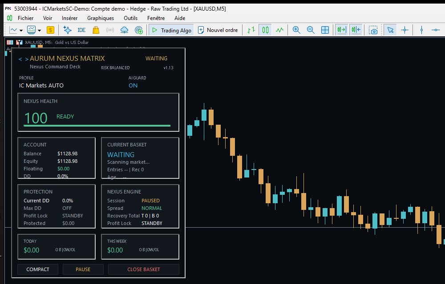Screen dimensions: 445x284
Task: Click the RISK BALANCED label
Action: (115, 67)
